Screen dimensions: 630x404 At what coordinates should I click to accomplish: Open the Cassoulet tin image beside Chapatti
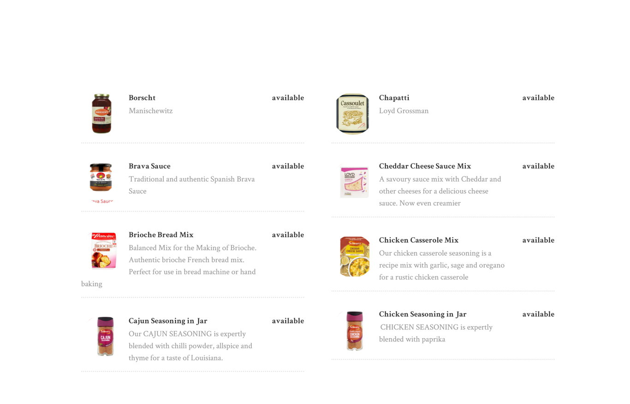[352, 114]
